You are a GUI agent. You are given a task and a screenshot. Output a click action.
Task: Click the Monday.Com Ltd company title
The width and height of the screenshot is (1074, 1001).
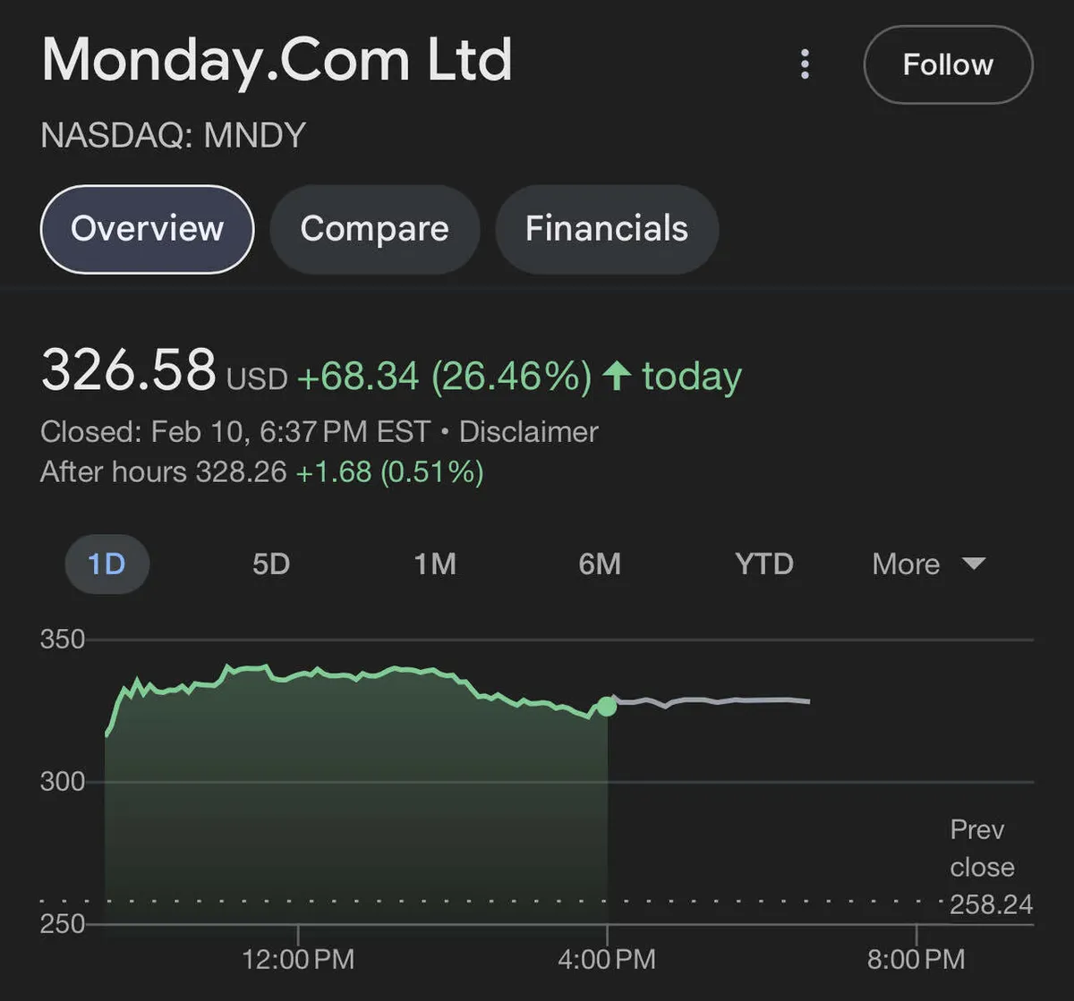[x=277, y=61]
